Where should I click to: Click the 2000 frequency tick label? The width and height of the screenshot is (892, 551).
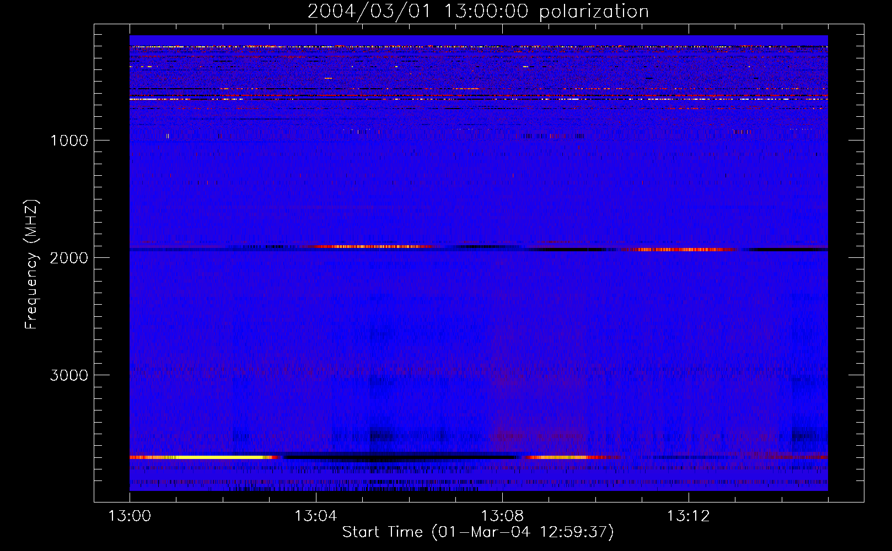(x=69, y=258)
